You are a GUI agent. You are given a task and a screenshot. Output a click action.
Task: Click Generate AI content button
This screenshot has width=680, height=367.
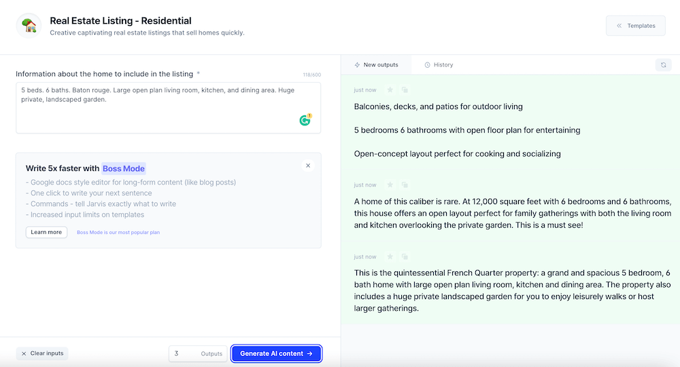point(276,353)
